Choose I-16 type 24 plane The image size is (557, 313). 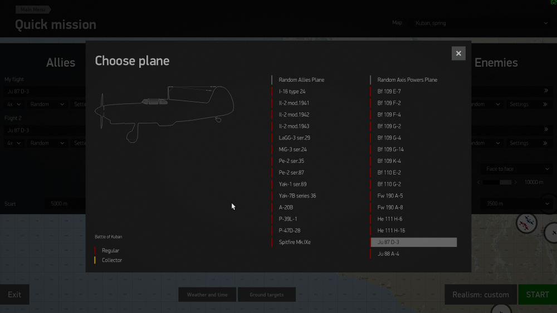click(292, 92)
